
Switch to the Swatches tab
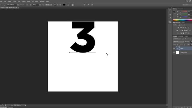coord(180,9)
